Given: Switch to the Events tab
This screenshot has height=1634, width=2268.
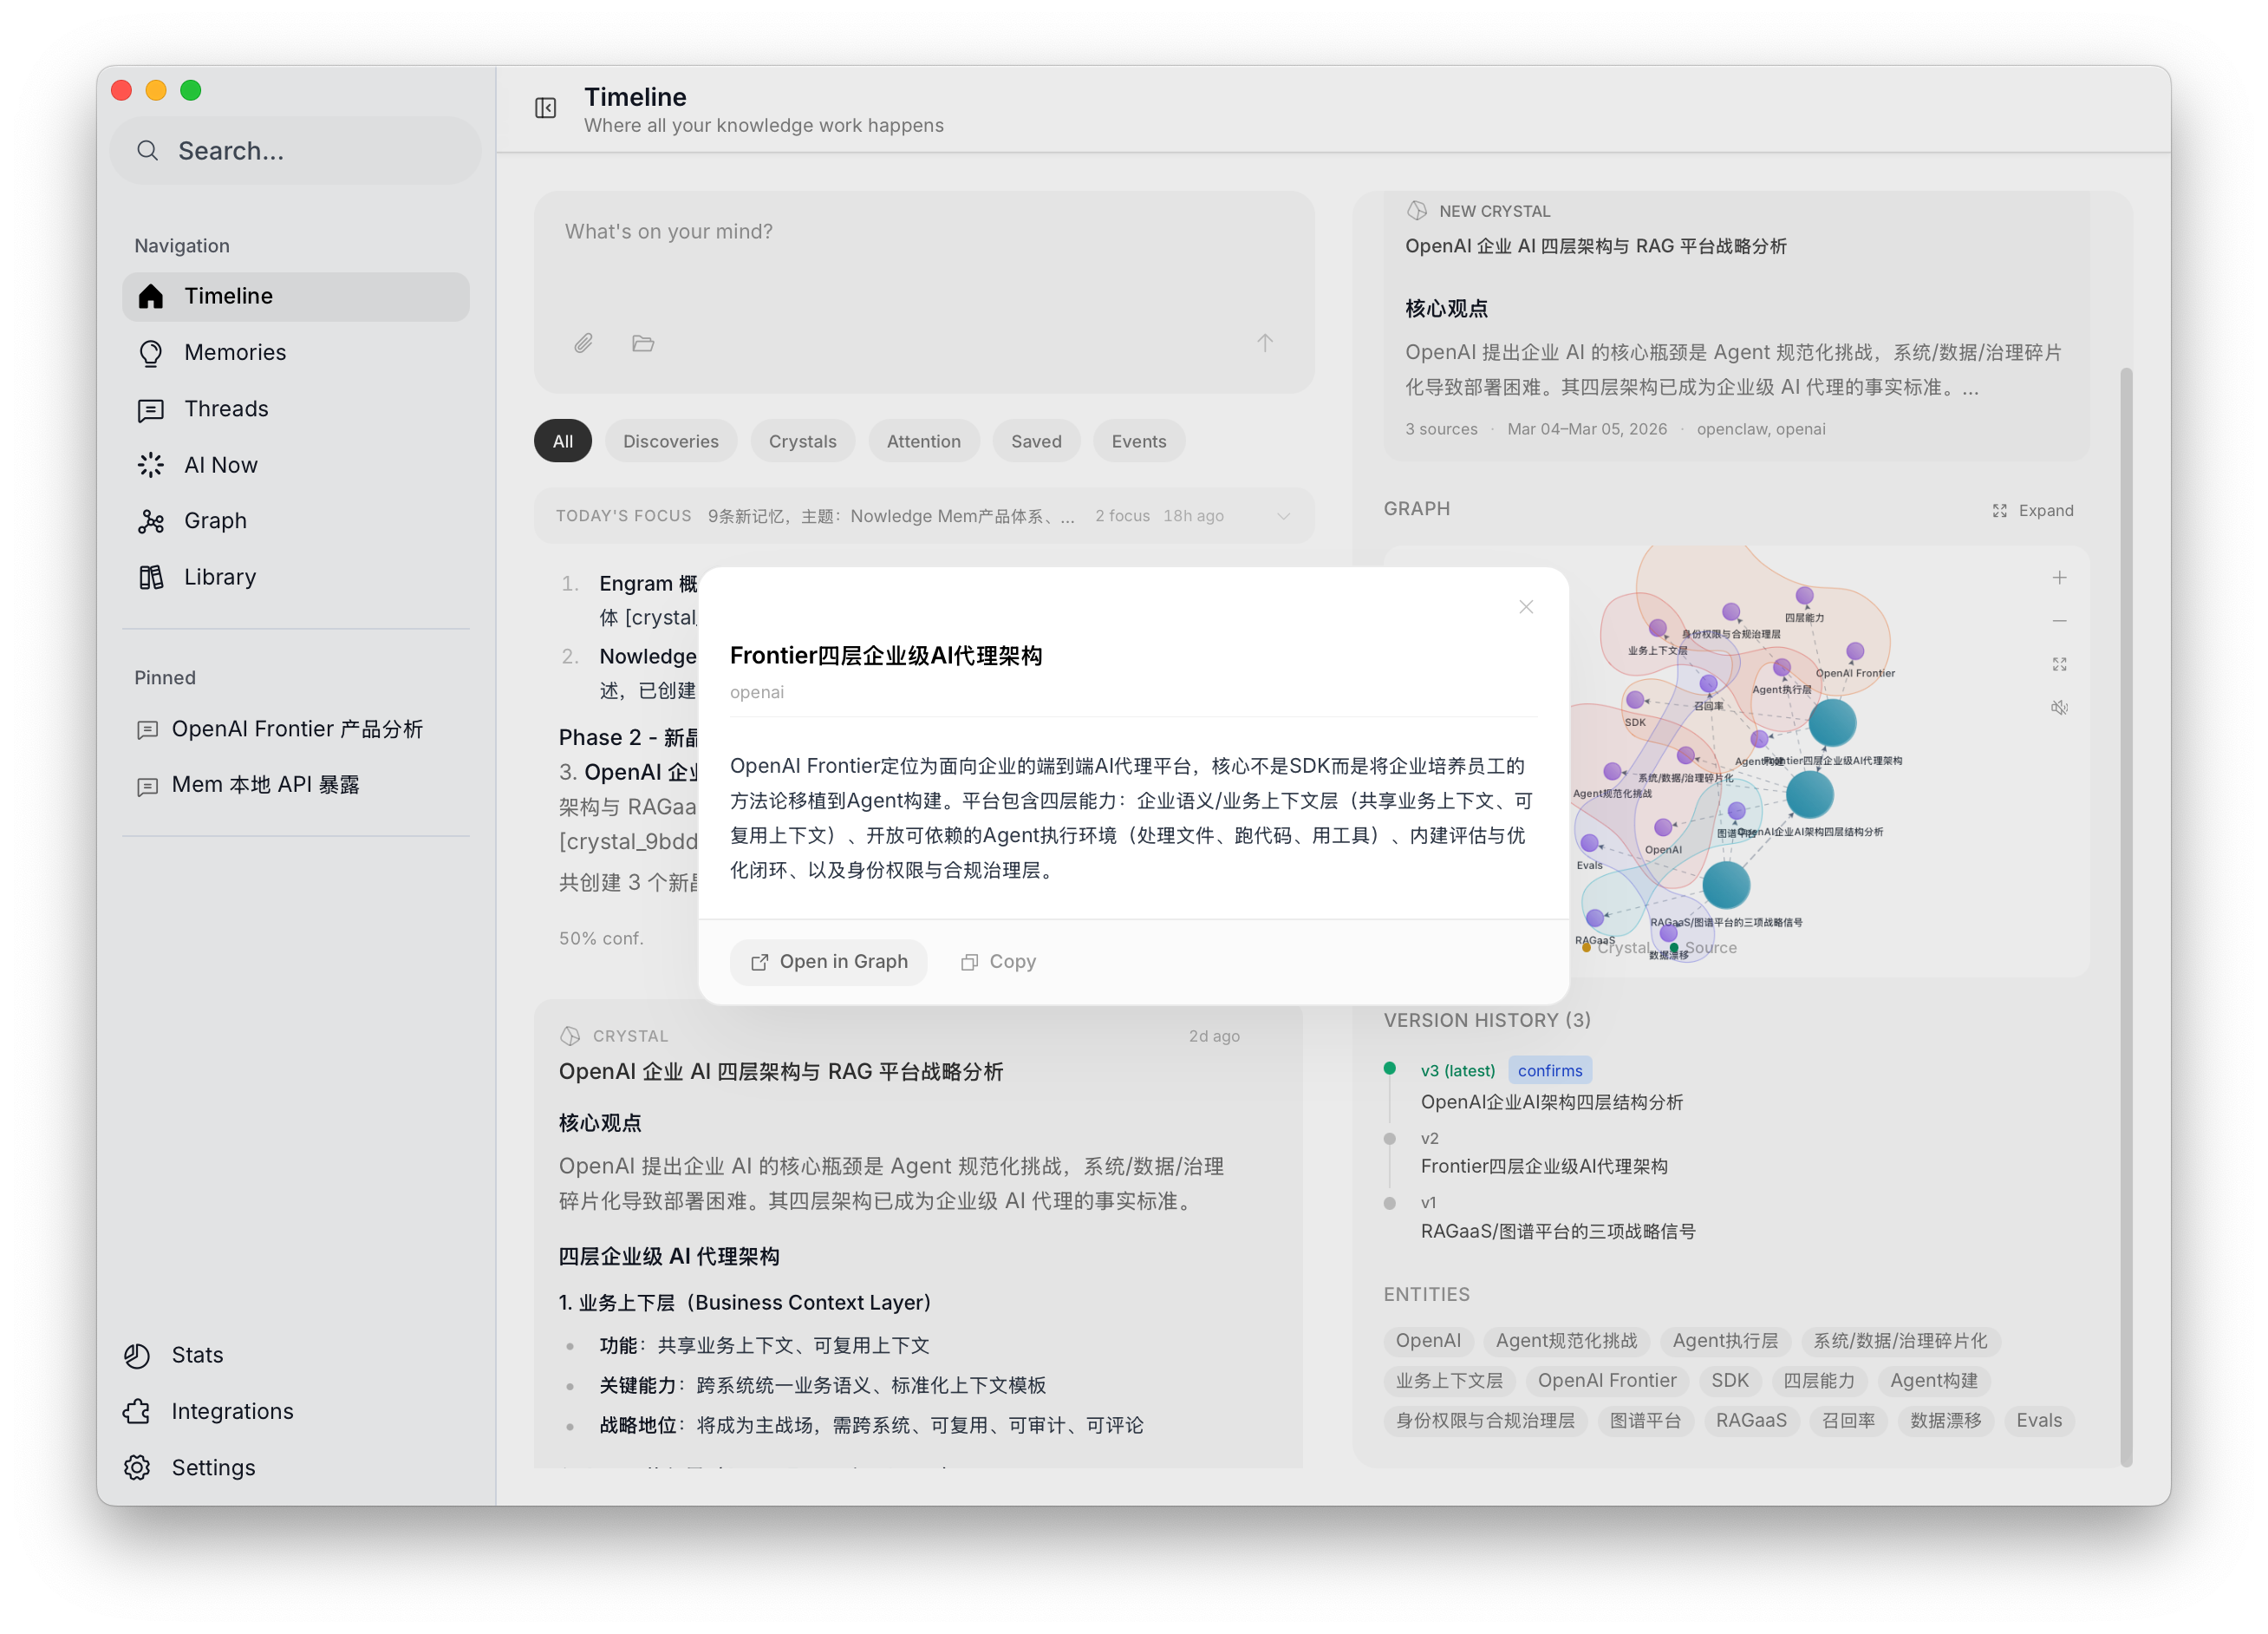Looking at the screenshot, I should pyautogui.click(x=1139, y=441).
